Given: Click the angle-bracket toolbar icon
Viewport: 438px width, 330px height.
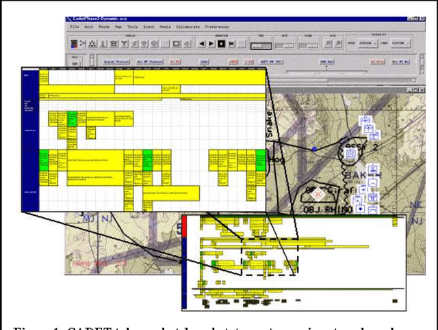Looking at the screenshot, I should 135,44.
